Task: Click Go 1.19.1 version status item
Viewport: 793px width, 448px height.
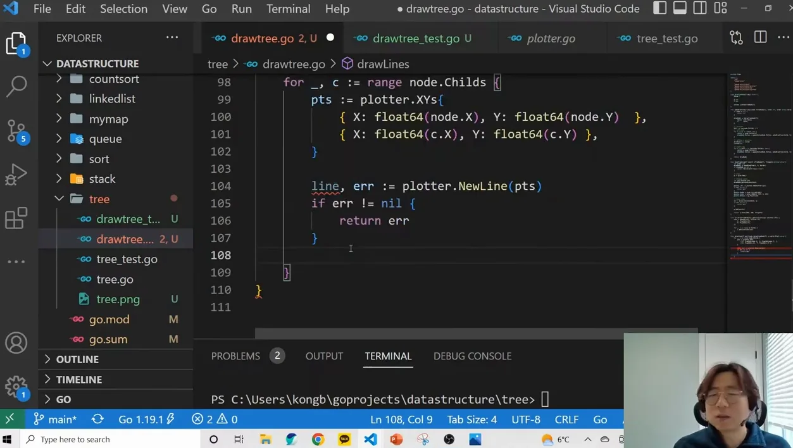Action: (146, 419)
